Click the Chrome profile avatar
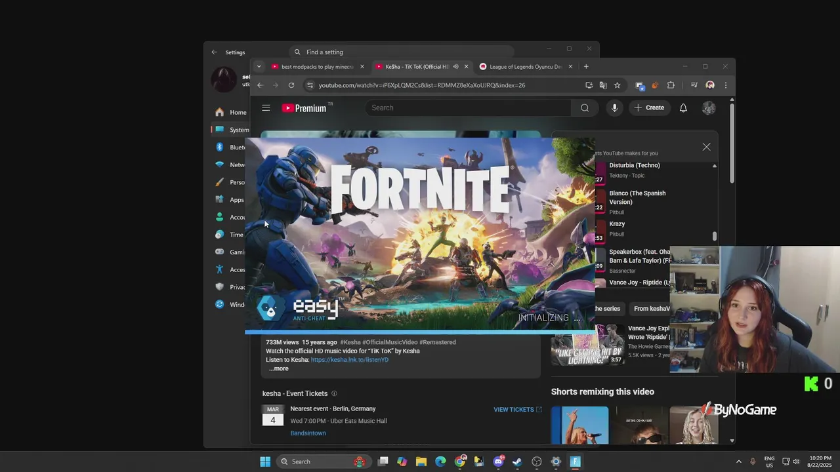 710,85
